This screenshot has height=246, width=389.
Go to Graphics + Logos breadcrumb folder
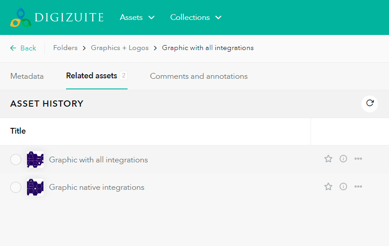pos(120,48)
